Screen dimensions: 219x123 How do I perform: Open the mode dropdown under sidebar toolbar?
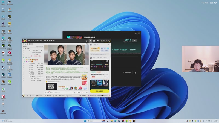click(25, 46)
